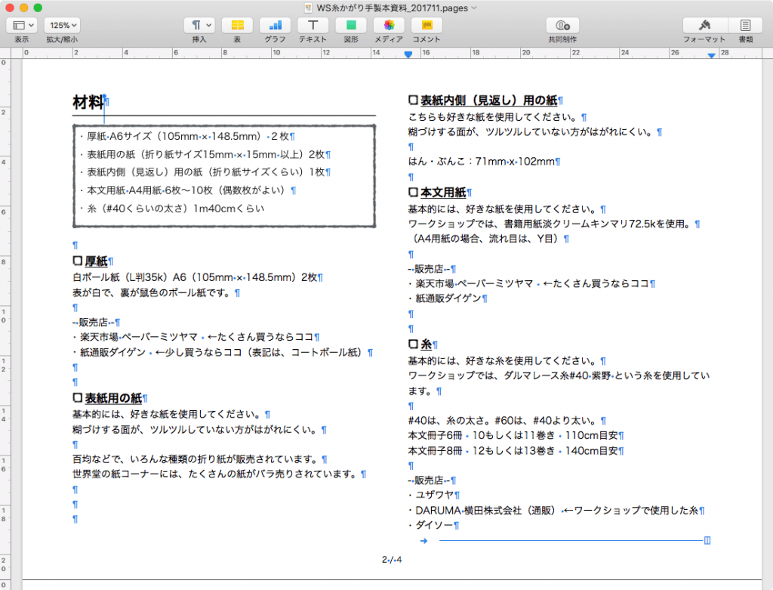Click the checkbox square before 厚紙 heading
Screen dimensions: 773x590
tap(78, 260)
